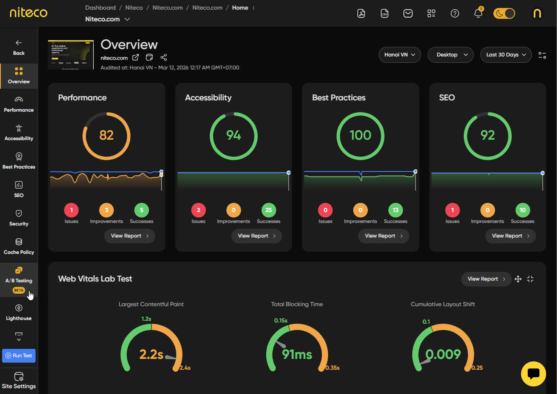The image size is (557, 394).
Task: Click the move arrows icon in Web Vitals
Action: (x=518, y=279)
